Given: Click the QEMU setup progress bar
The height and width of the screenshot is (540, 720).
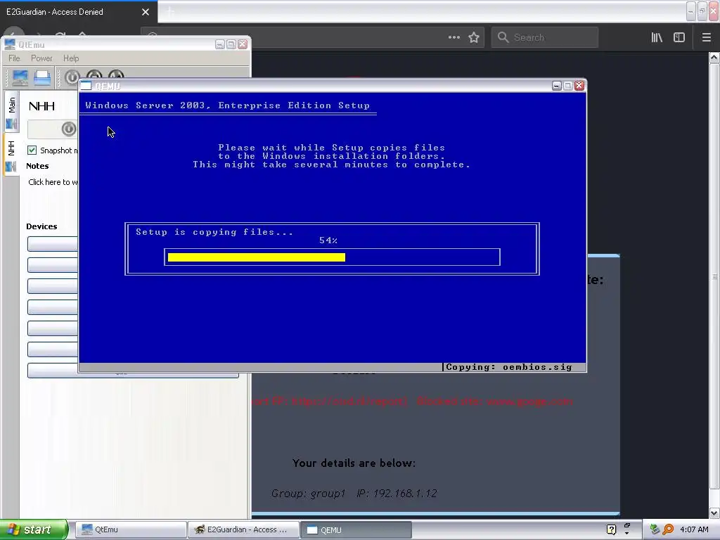Looking at the screenshot, I should point(332,257).
